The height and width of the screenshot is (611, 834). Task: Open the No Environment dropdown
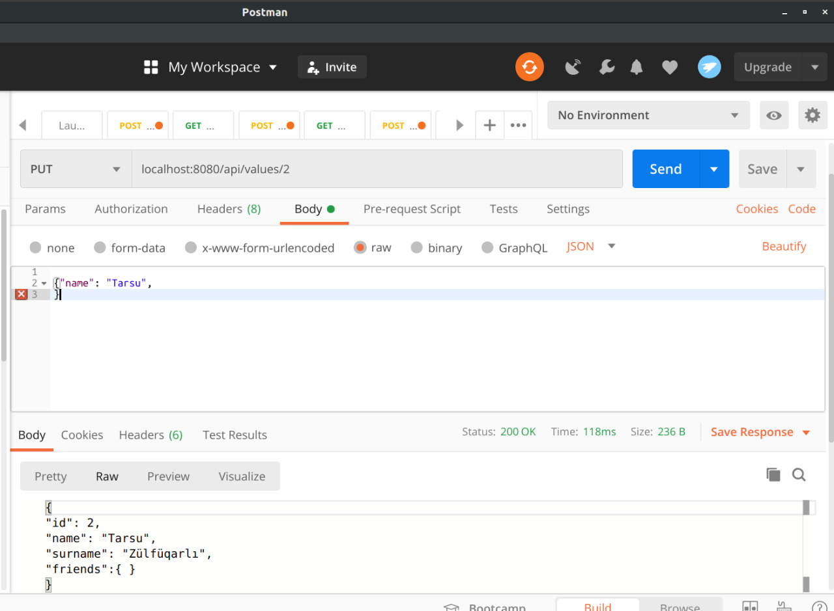point(649,115)
